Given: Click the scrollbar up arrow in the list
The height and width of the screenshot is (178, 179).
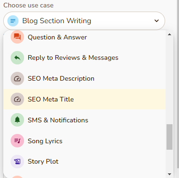Looking at the screenshot, I should tap(169, 34).
